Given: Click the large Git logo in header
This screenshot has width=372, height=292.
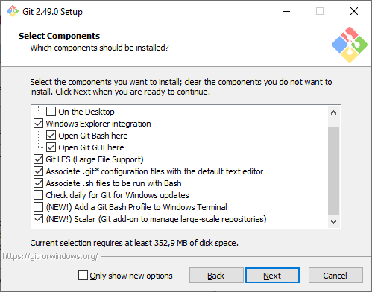Looking at the screenshot, I should (350, 45).
